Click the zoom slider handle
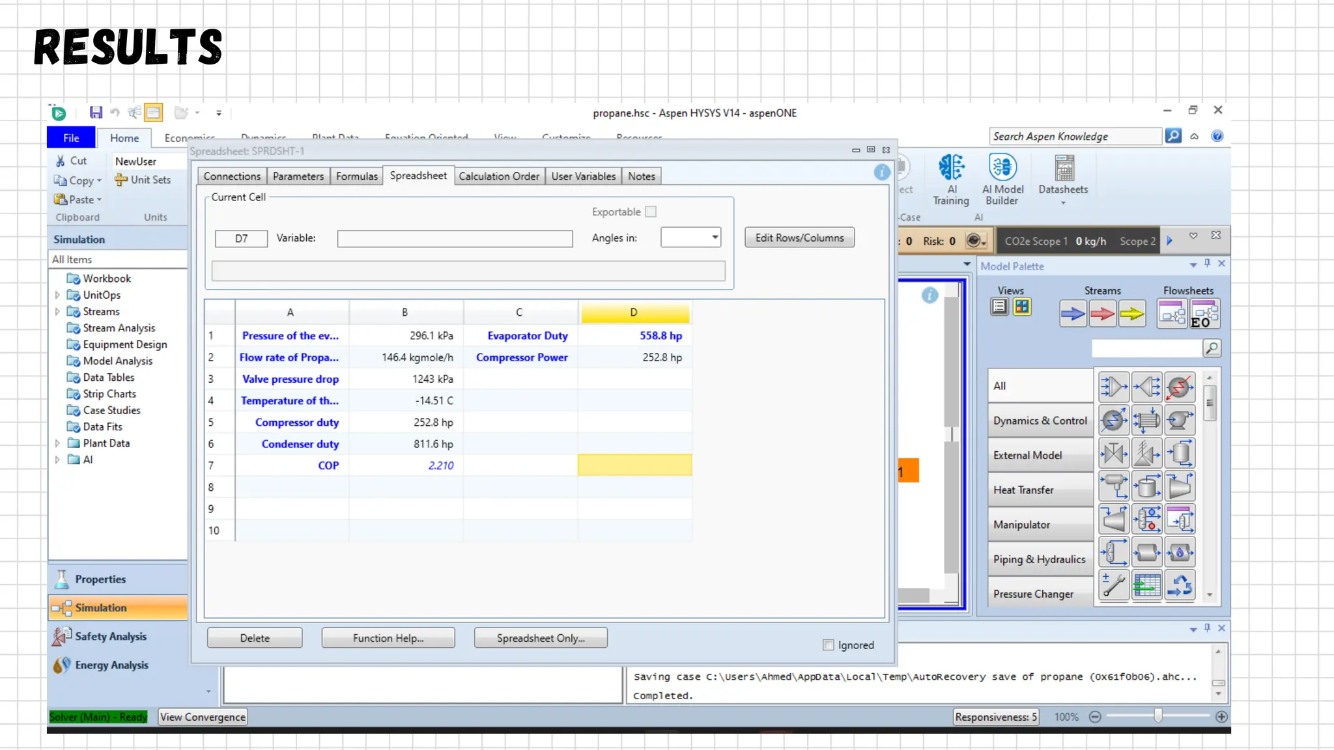Viewport: 1334px width, 750px height. (x=1158, y=716)
